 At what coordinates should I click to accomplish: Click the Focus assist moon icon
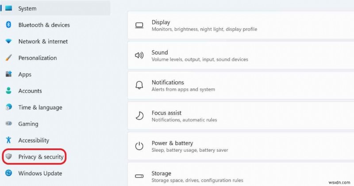point(139,116)
